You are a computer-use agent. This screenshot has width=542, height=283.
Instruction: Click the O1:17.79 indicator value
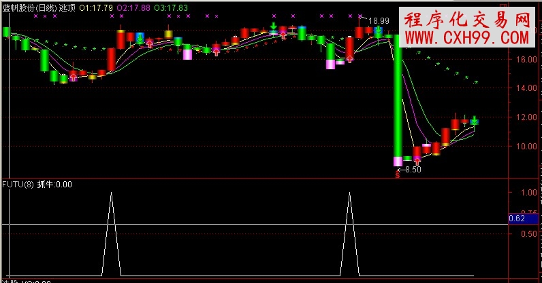94,7
